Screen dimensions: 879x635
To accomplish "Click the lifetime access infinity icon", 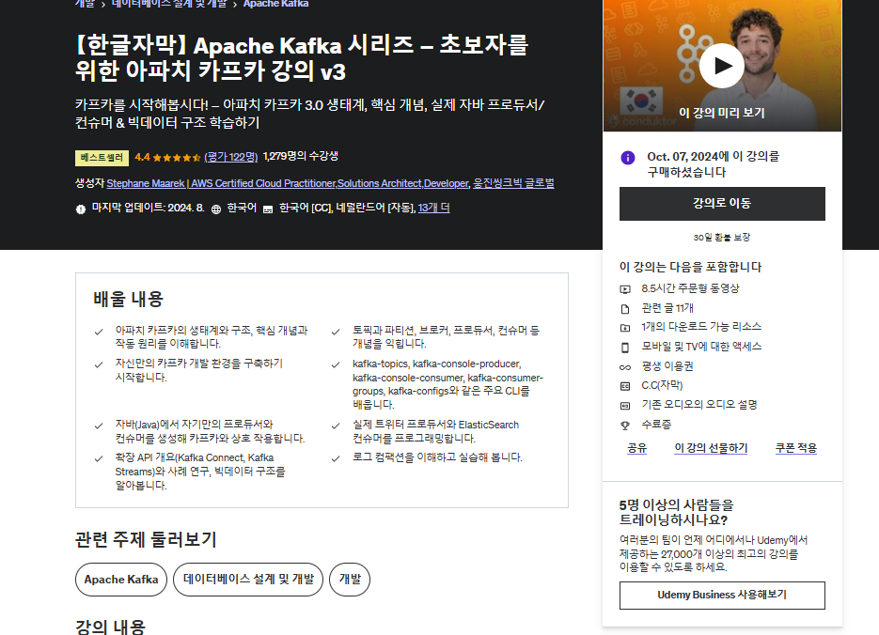I will coord(625,367).
